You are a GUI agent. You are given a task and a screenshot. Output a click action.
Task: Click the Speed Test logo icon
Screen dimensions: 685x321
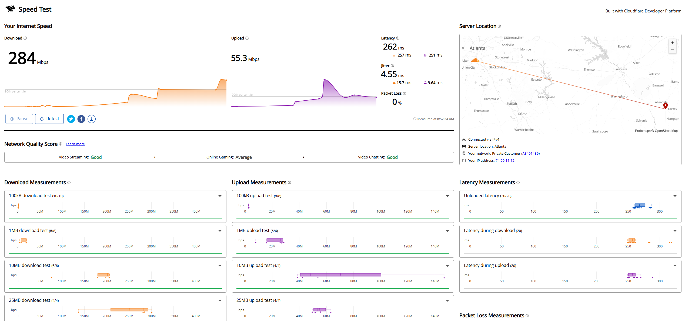tap(11, 9)
